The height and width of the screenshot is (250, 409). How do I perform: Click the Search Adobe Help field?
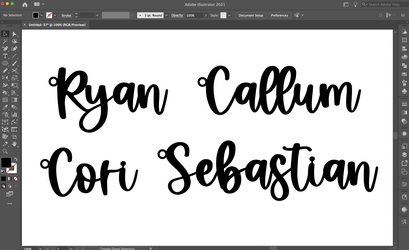[x=385, y=4]
